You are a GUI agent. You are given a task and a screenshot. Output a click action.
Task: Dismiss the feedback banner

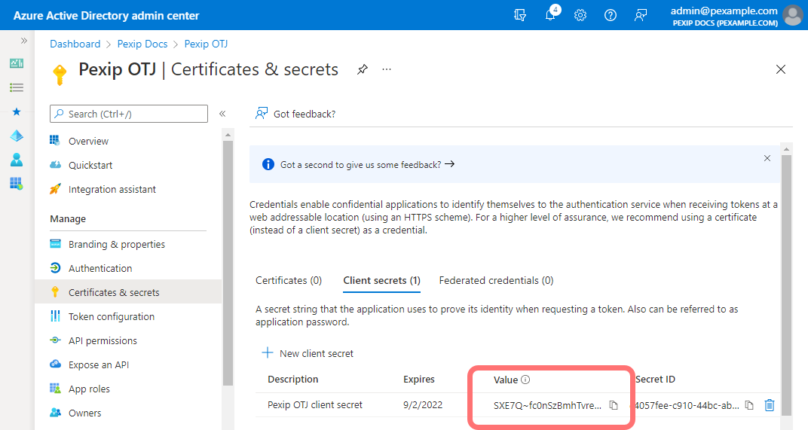click(767, 158)
